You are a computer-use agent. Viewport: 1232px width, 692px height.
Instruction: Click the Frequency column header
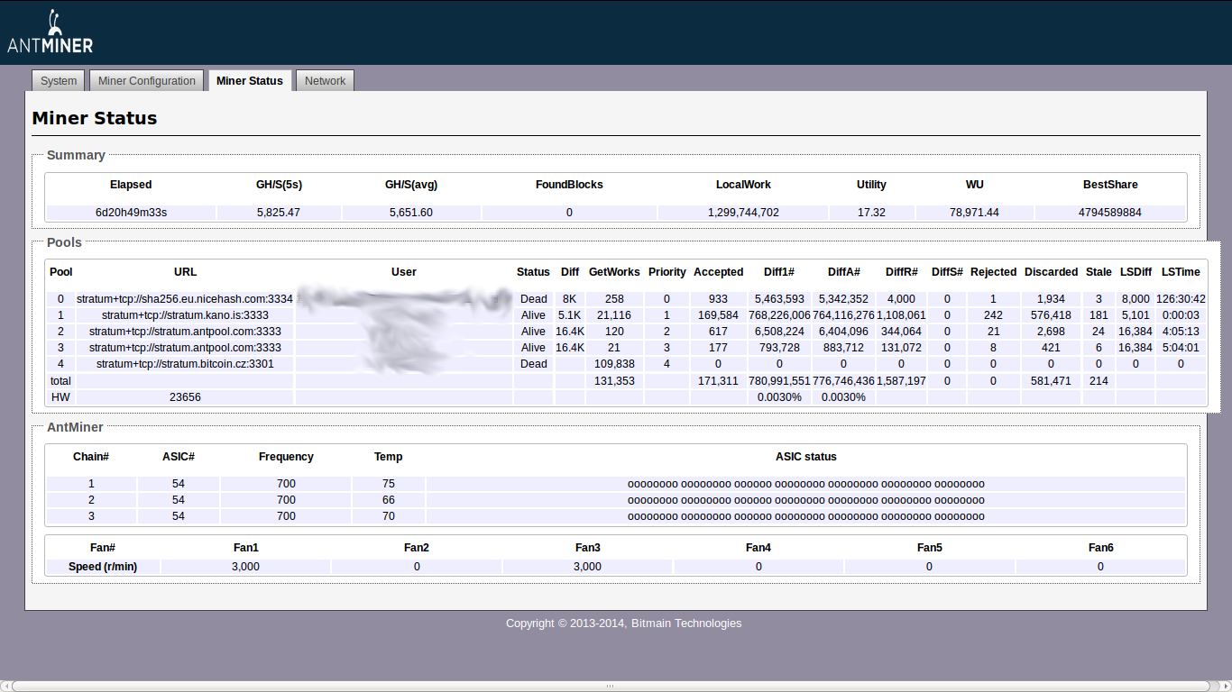click(x=286, y=457)
